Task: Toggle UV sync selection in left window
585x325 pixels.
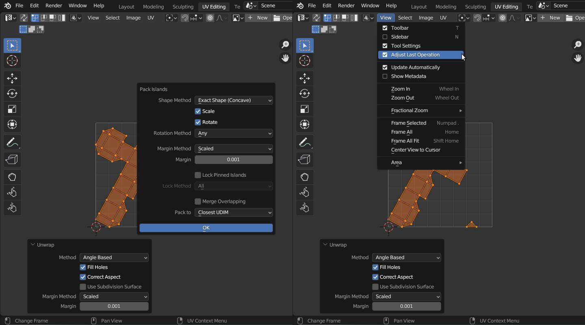Action: pos(24,18)
